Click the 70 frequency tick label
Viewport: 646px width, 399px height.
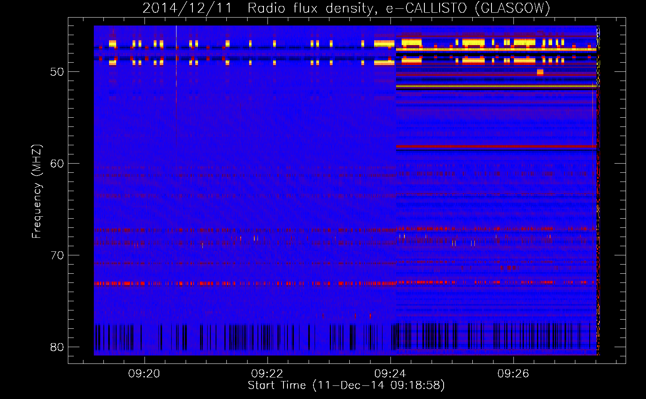tap(57, 255)
